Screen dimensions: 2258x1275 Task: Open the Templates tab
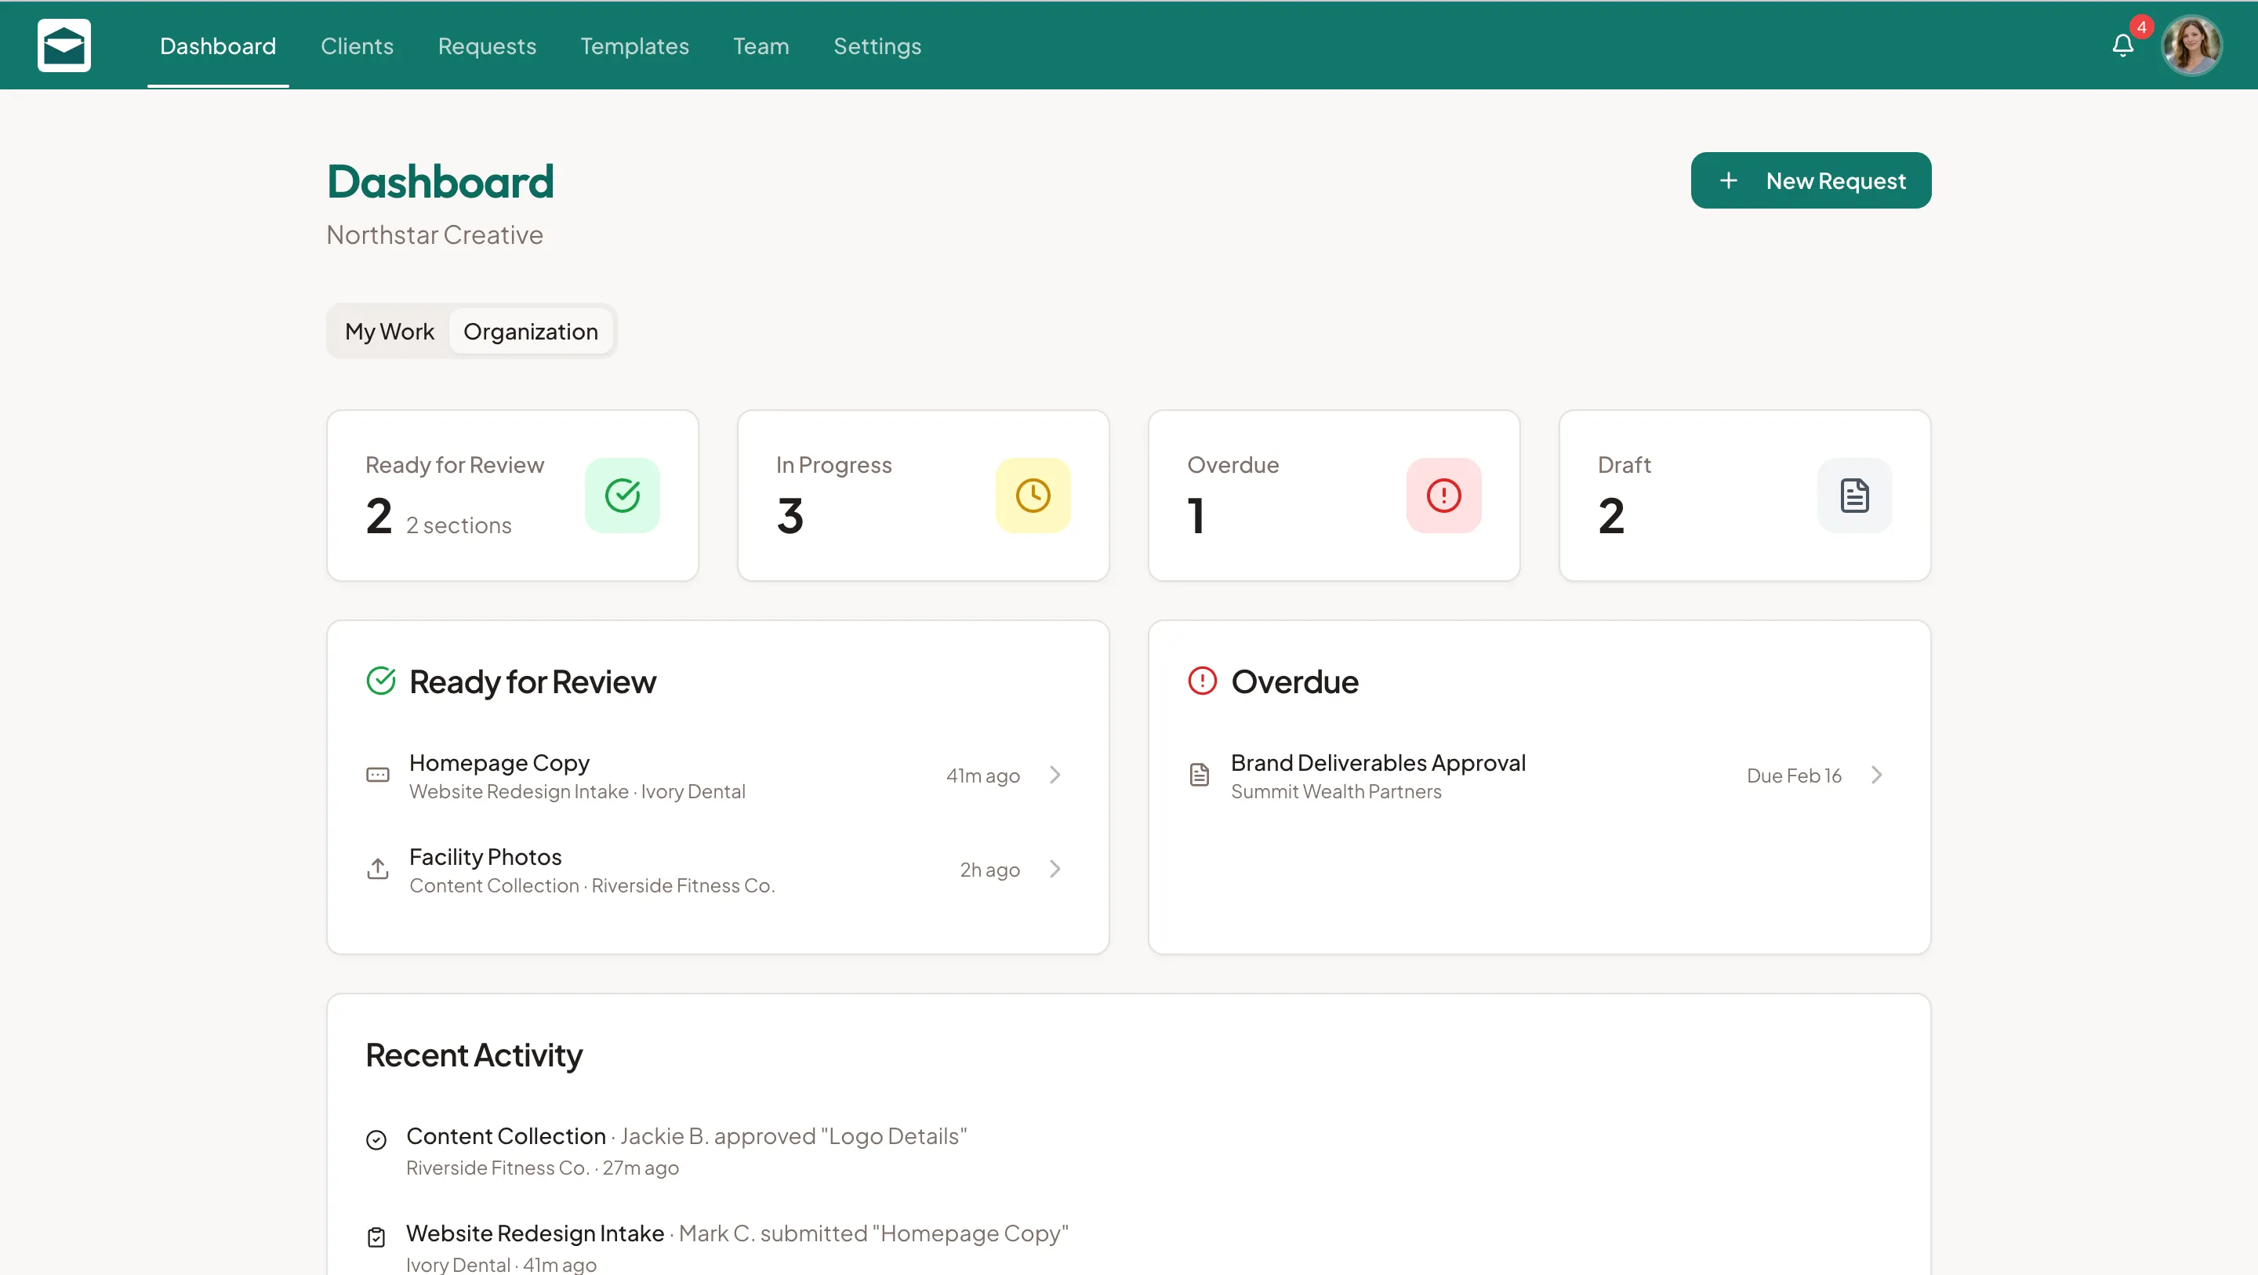tap(633, 45)
